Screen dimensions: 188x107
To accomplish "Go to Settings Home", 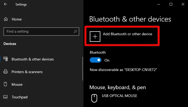I will coord(17,19).
